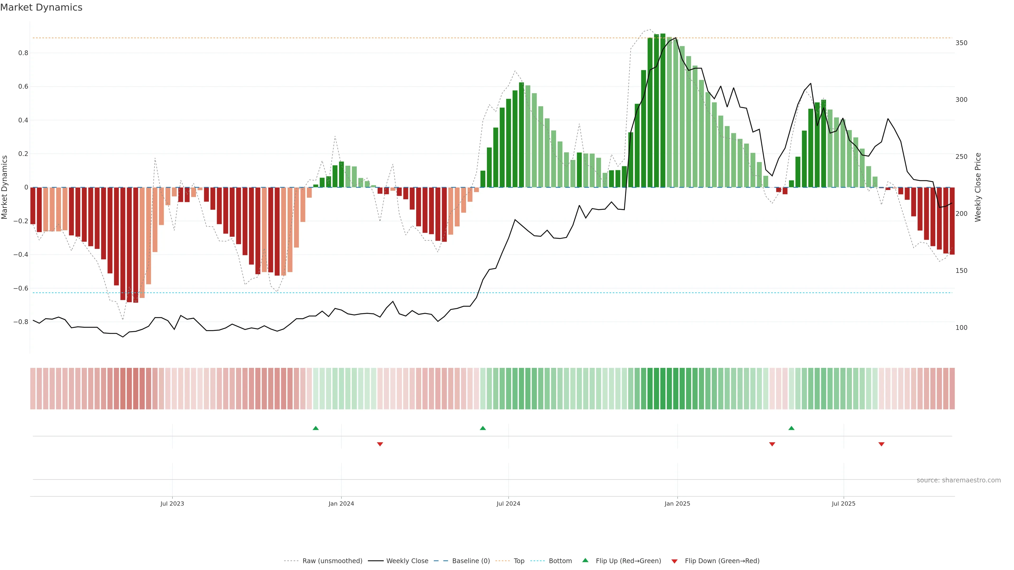Click the Top legend label

[519, 561]
